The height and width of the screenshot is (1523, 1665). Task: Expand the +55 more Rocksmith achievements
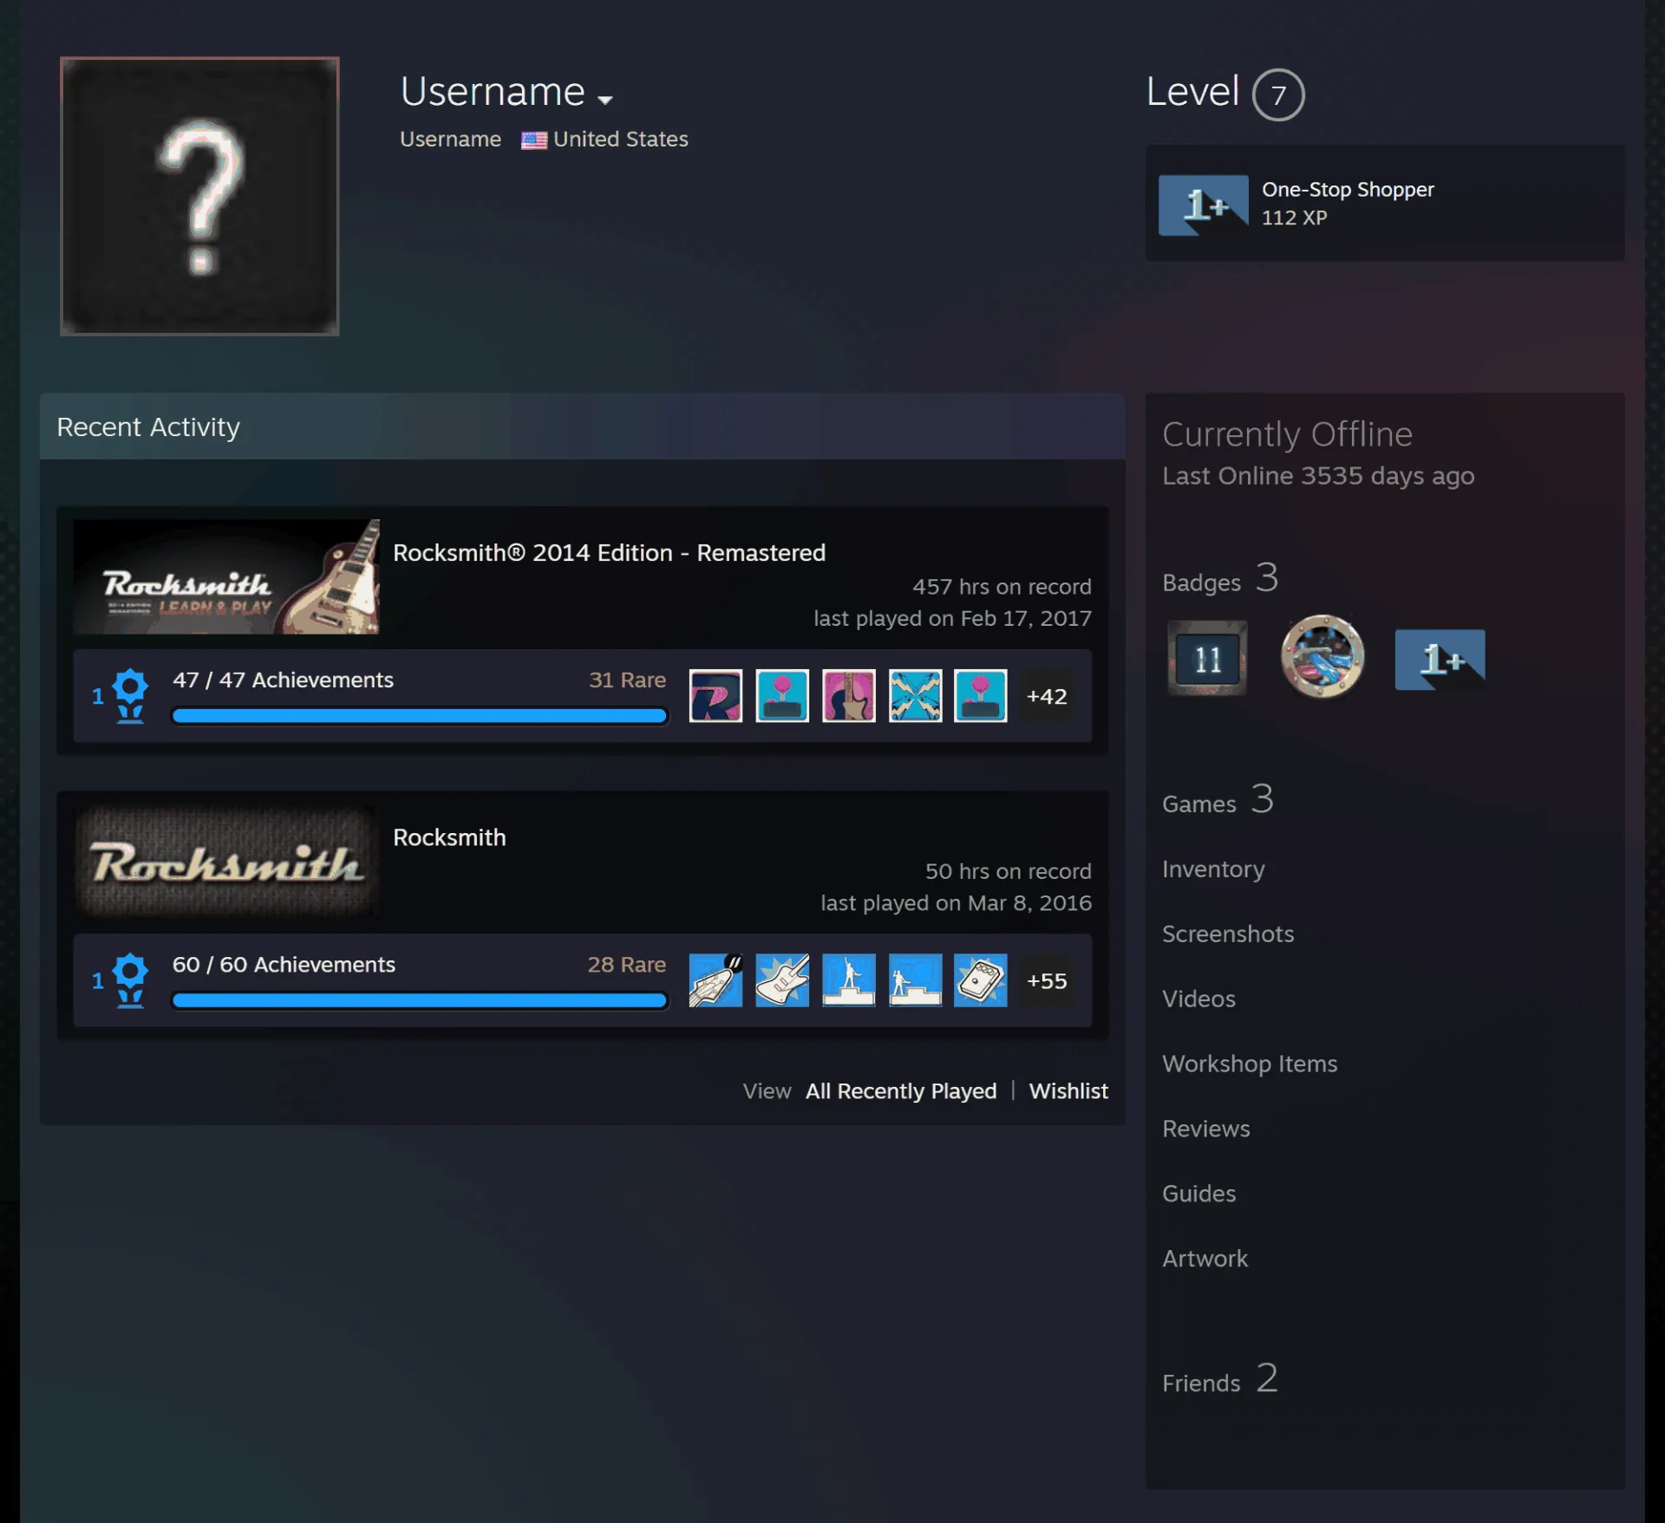[1047, 980]
